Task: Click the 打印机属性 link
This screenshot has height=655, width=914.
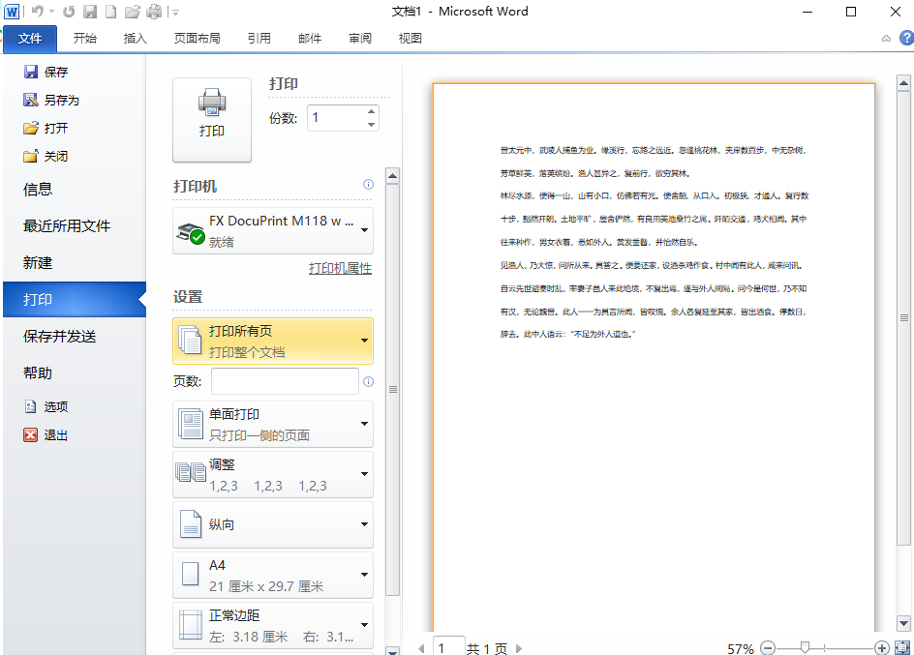Action: click(x=340, y=268)
